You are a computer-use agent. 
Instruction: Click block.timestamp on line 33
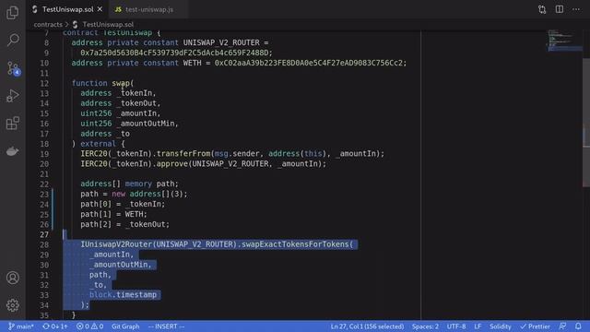click(123, 295)
